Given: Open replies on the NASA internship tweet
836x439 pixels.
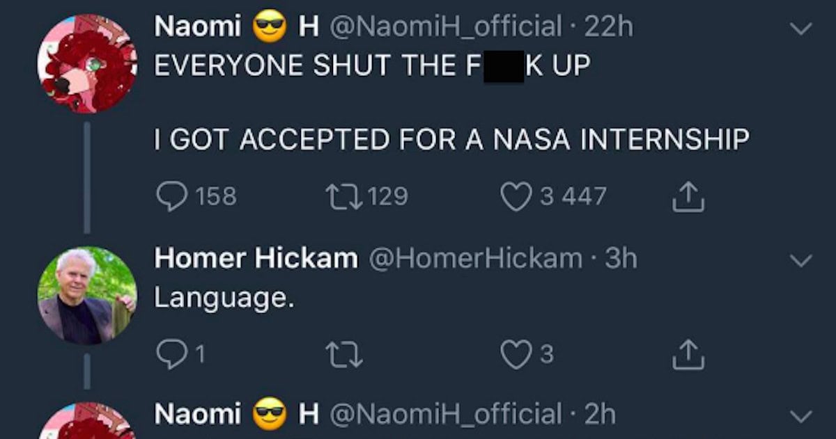Looking at the screenshot, I should (x=196, y=197).
